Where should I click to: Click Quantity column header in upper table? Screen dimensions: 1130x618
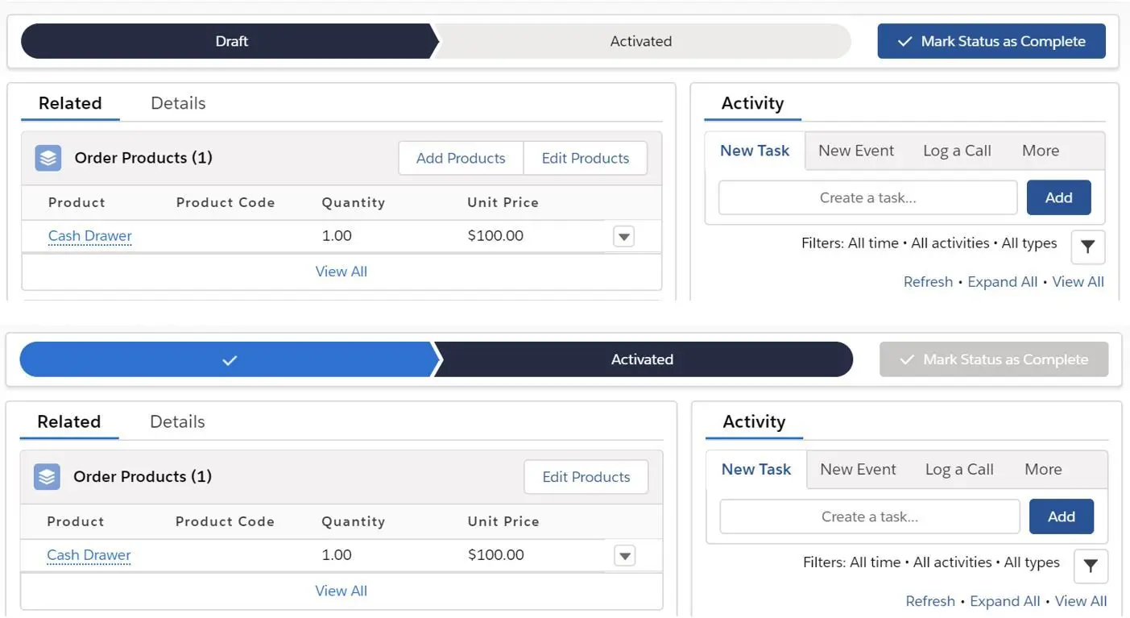click(354, 202)
